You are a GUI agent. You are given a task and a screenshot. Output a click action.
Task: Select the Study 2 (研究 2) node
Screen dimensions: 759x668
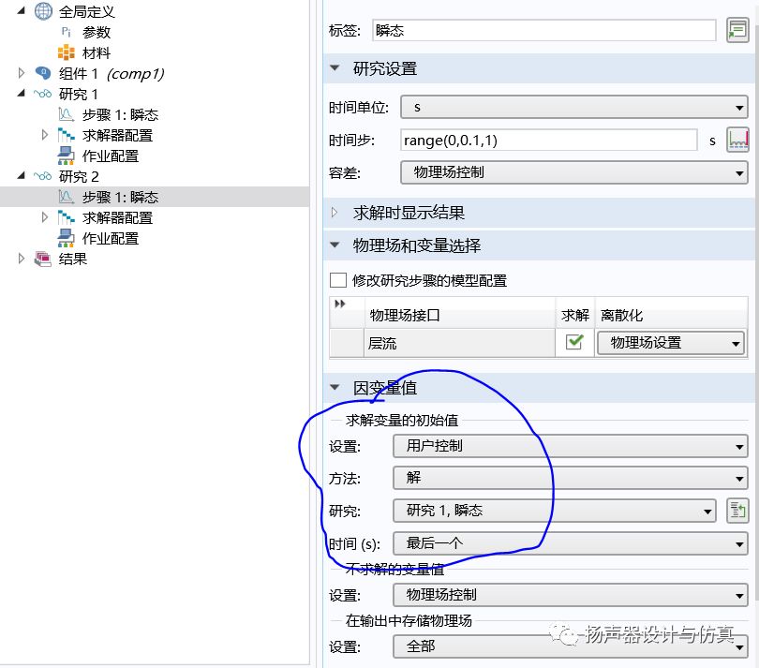[79, 176]
